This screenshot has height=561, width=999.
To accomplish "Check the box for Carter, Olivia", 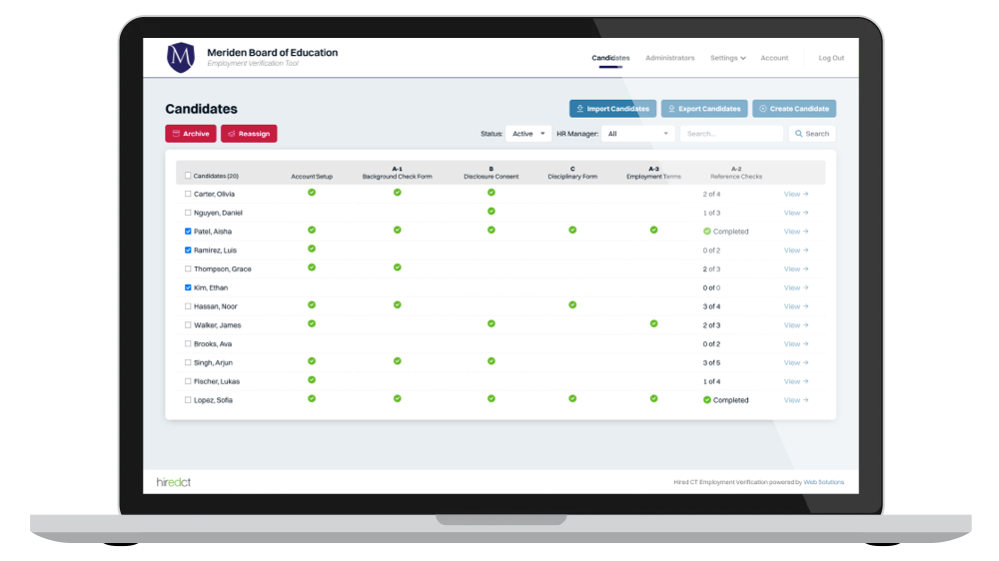I will (x=188, y=194).
